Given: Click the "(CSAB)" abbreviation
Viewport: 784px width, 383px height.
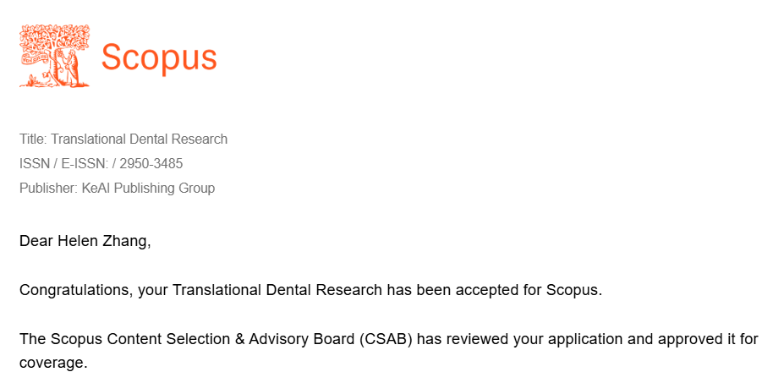Looking at the screenshot, I should click(387, 340).
